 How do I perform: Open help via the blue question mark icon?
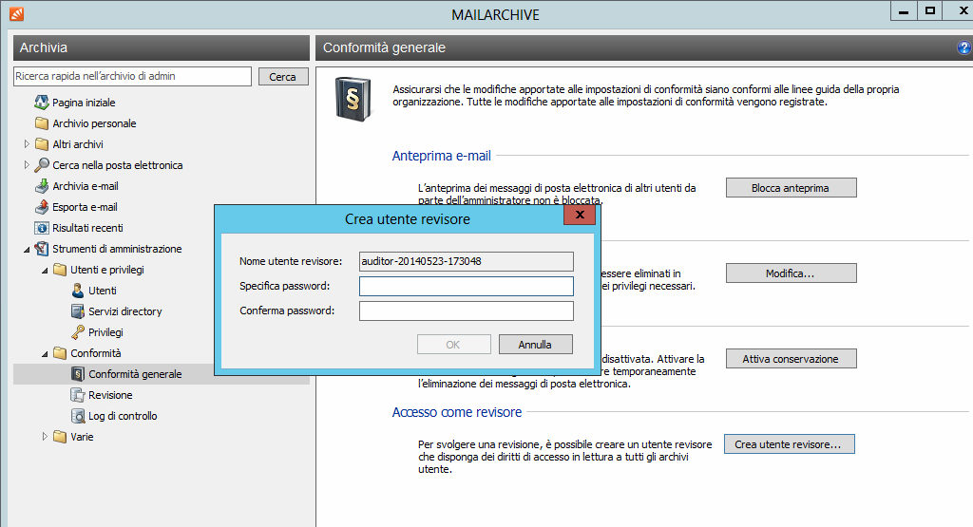pos(963,47)
